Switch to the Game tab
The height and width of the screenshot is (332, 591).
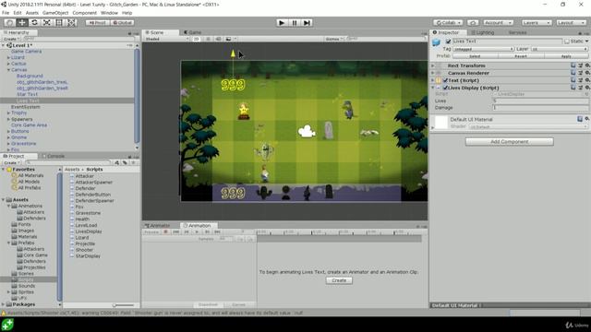point(193,32)
